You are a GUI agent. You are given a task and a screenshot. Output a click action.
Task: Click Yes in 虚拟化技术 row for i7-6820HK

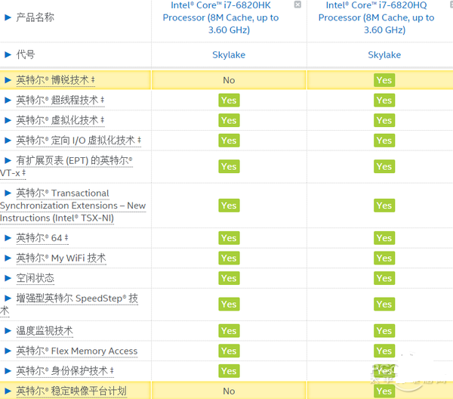click(x=229, y=120)
